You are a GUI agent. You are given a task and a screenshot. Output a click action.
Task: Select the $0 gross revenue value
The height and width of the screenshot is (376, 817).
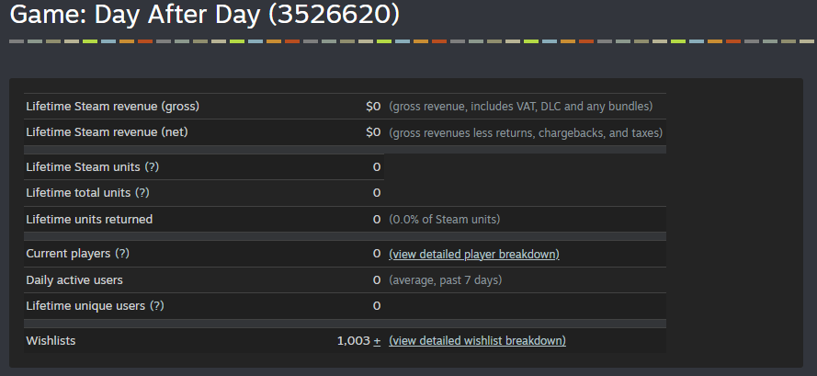pyautogui.click(x=373, y=107)
